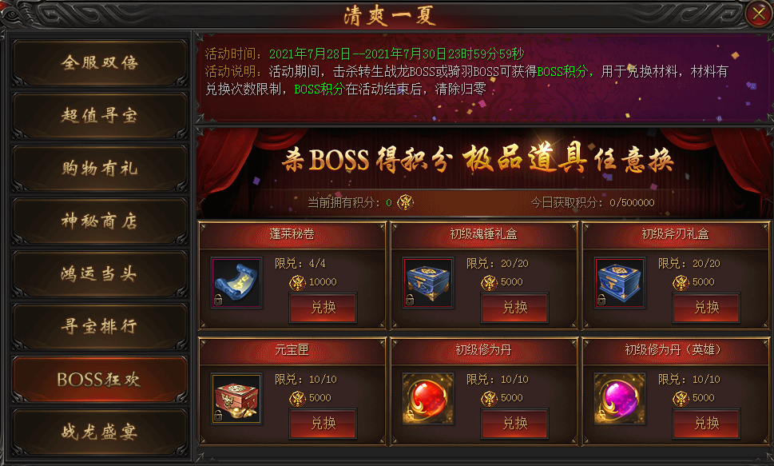The width and height of the screenshot is (774, 466).
Task: Select the 神秘商店 sidebar tab
Action: coord(100,221)
